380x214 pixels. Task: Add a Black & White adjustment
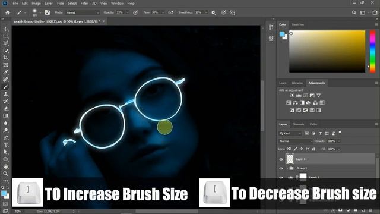point(302,103)
